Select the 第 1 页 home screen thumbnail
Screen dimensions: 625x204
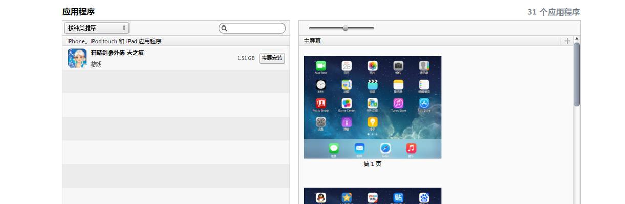click(373, 107)
